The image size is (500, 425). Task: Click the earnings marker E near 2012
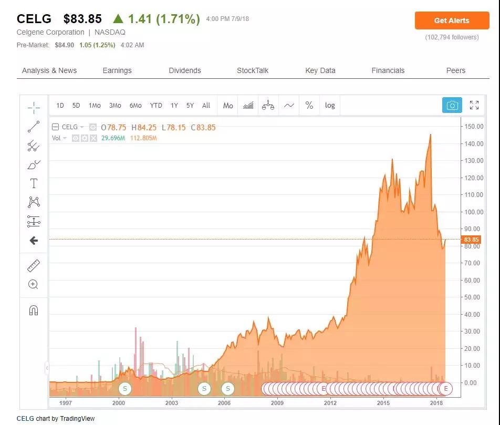(x=324, y=388)
